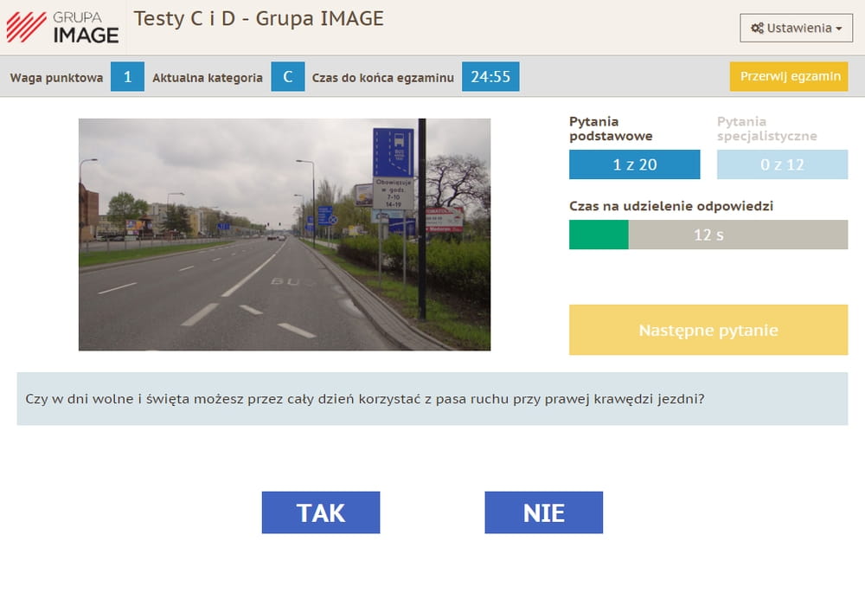Viewport: 865px width, 592px height.
Task: Select the specialist questions counter 0 z 12
Action: click(x=782, y=164)
